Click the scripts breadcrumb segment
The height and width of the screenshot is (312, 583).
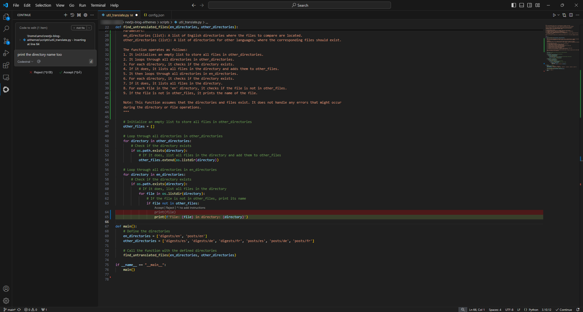click(x=165, y=22)
